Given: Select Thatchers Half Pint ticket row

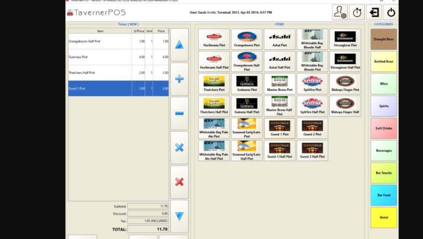Looking at the screenshot, I should click(118, 73).
